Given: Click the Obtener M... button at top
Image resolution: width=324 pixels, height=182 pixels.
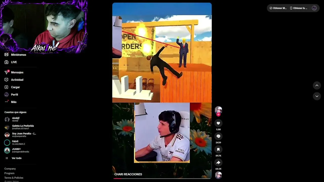Looking at the screenshot, I should (278, 8).
